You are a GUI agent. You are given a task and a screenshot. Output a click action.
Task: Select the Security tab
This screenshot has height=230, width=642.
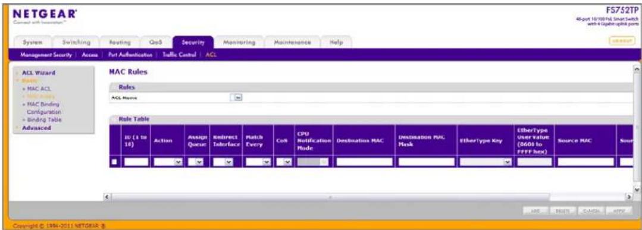click(x=193, y=43)
